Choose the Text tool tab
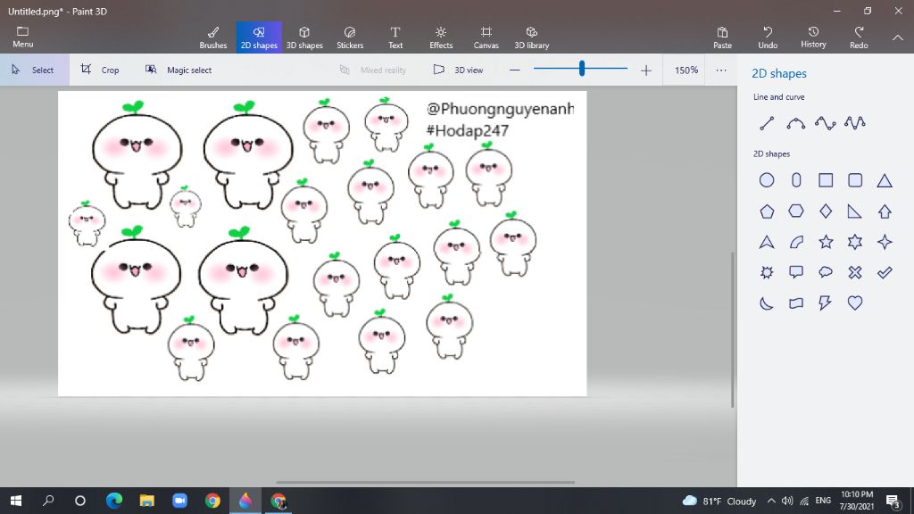The image size is (914, 514). (395, 37)
